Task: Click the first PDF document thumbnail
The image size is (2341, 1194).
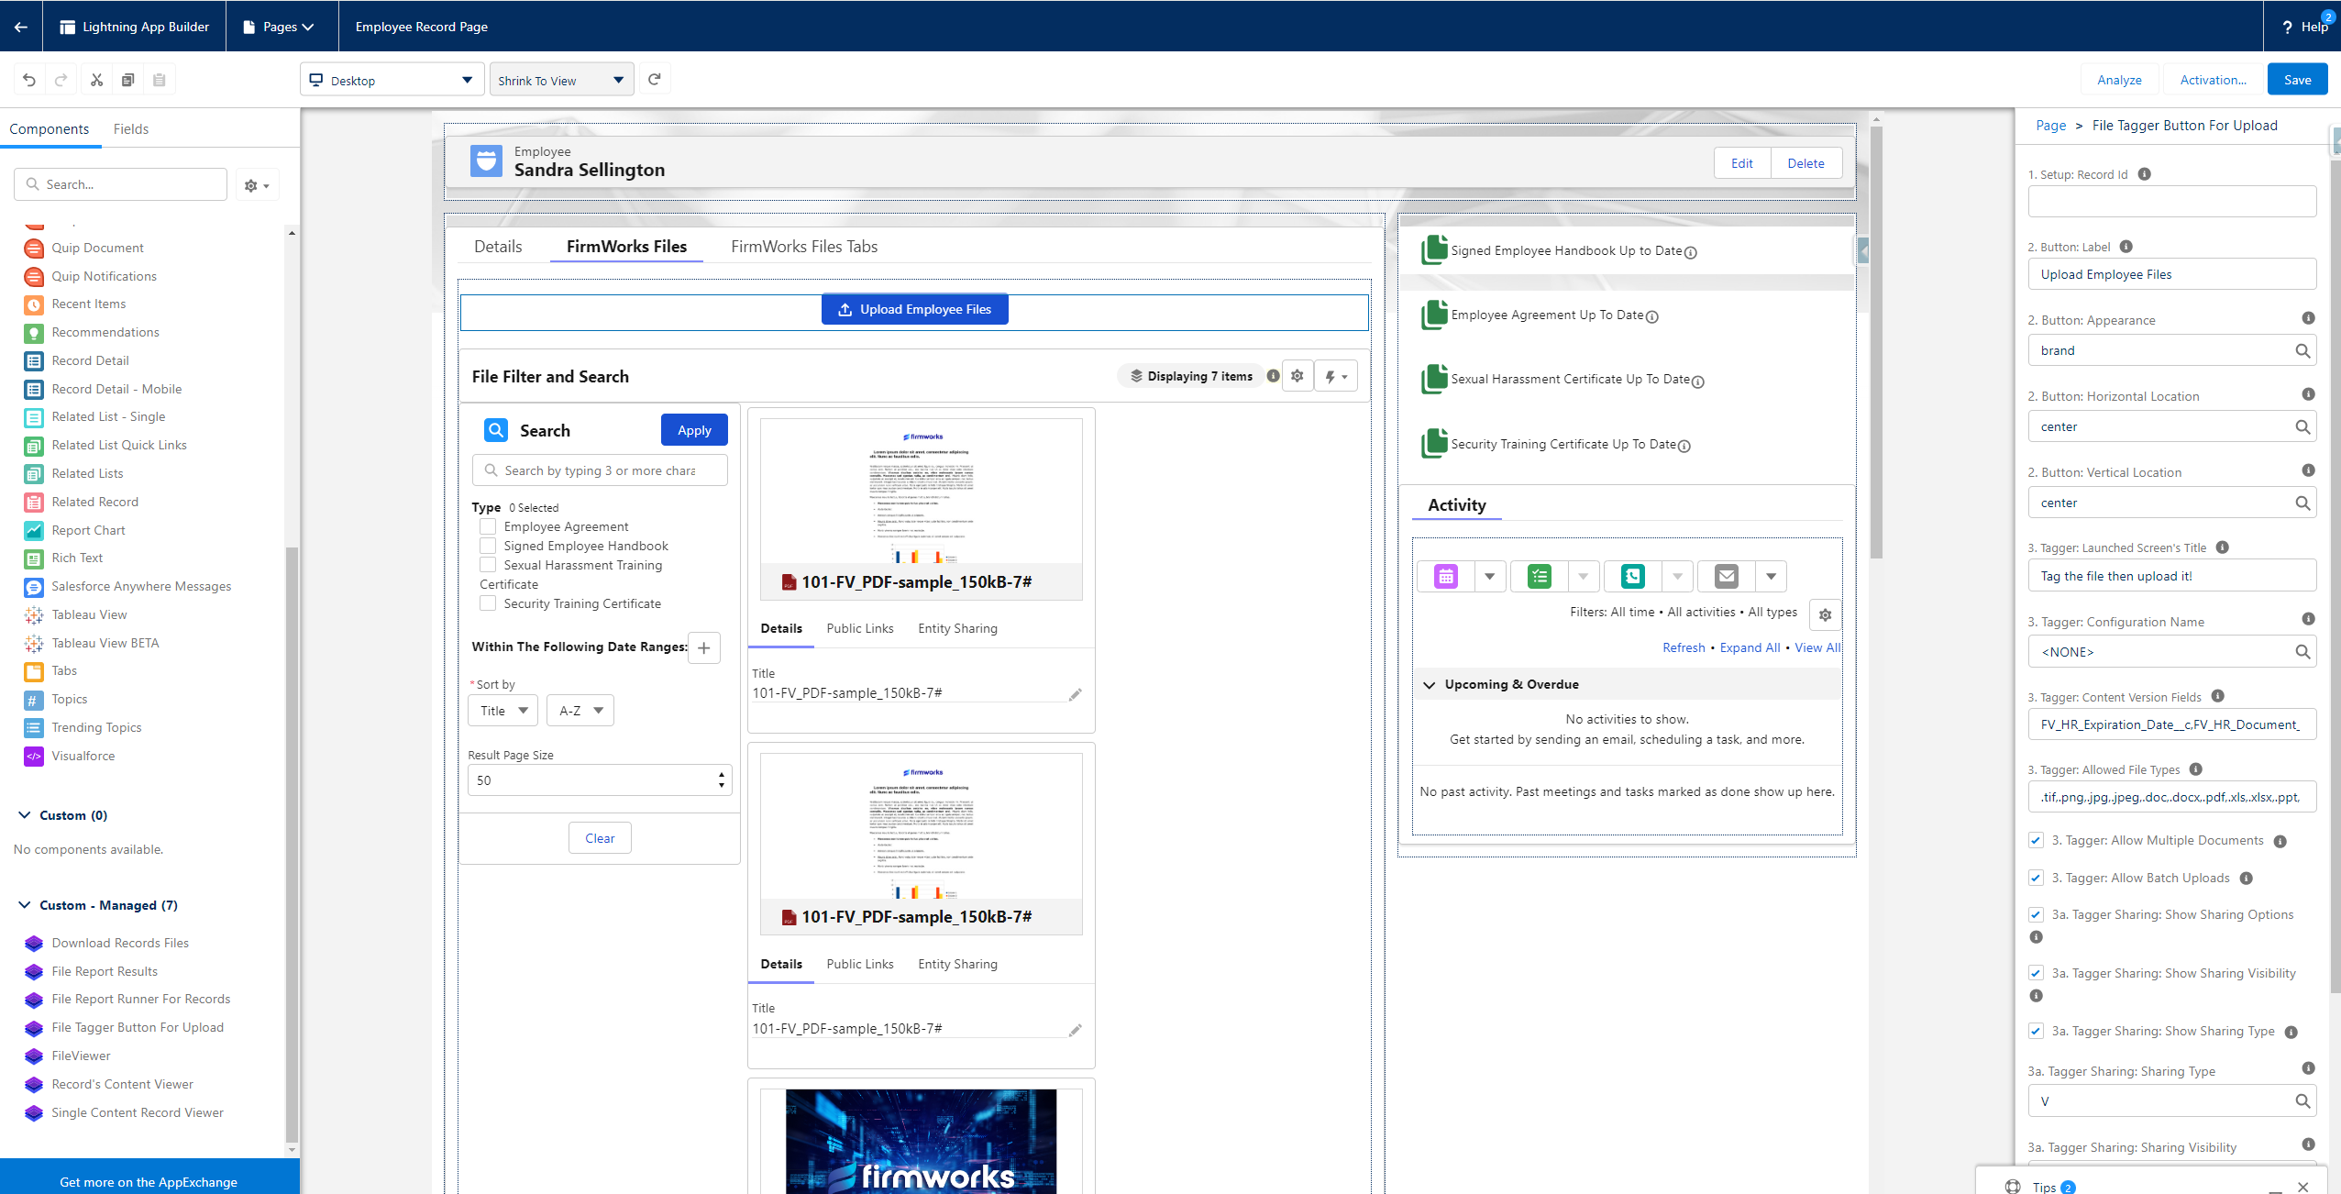Action: point(921,492)
